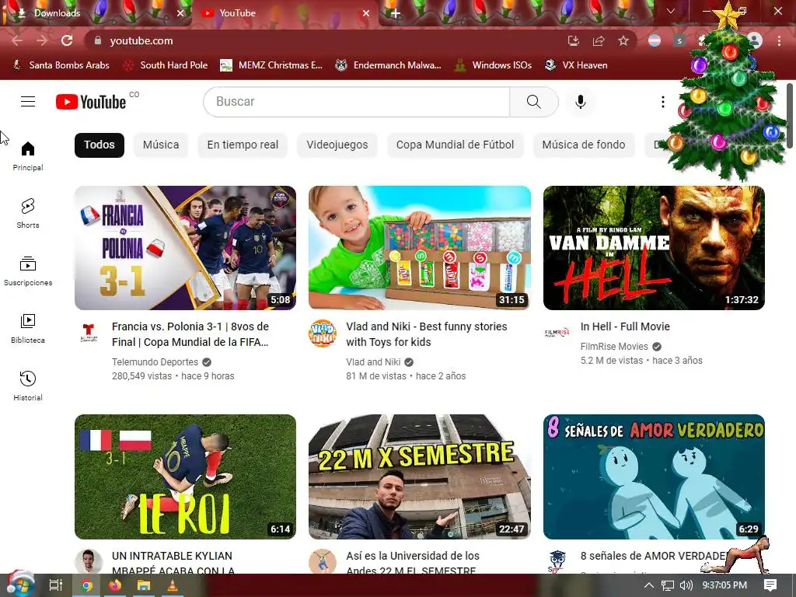Select the Música de fondo chip
The image size is (796, 597).
583,145
